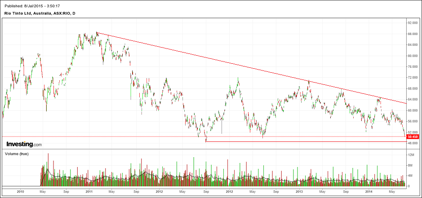Click the 72.00 price axis label
The image size is (422, 198).
point(413,78)
